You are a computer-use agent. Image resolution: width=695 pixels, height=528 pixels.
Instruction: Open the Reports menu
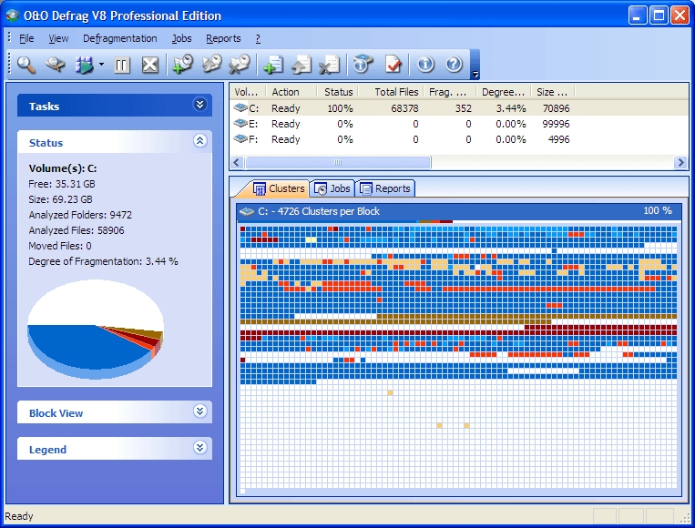click(223, 38)
